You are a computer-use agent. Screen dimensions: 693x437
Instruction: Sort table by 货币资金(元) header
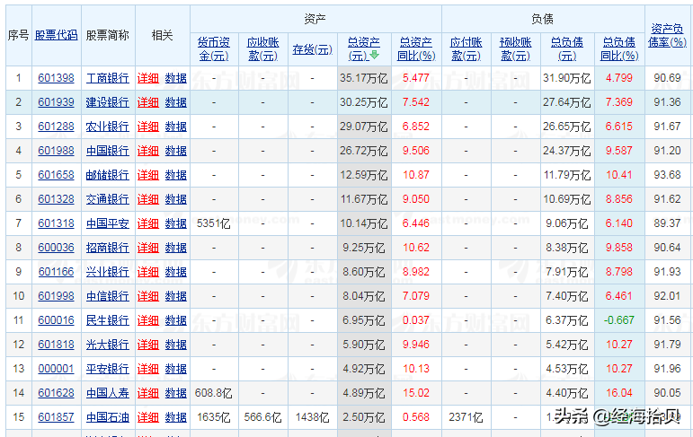pyautogui.click(x=214, y=49)
